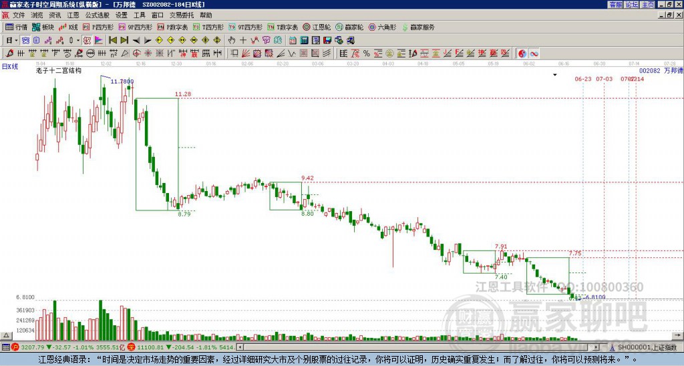This screenshot has width=684, height=366.
Task: Open the calendar 21 icon
Action: [x=293, y=41]
